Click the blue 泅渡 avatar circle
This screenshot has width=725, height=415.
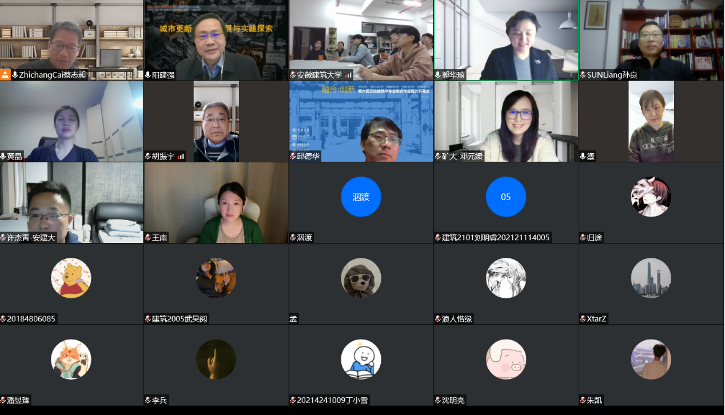click(x=361, y=197)
